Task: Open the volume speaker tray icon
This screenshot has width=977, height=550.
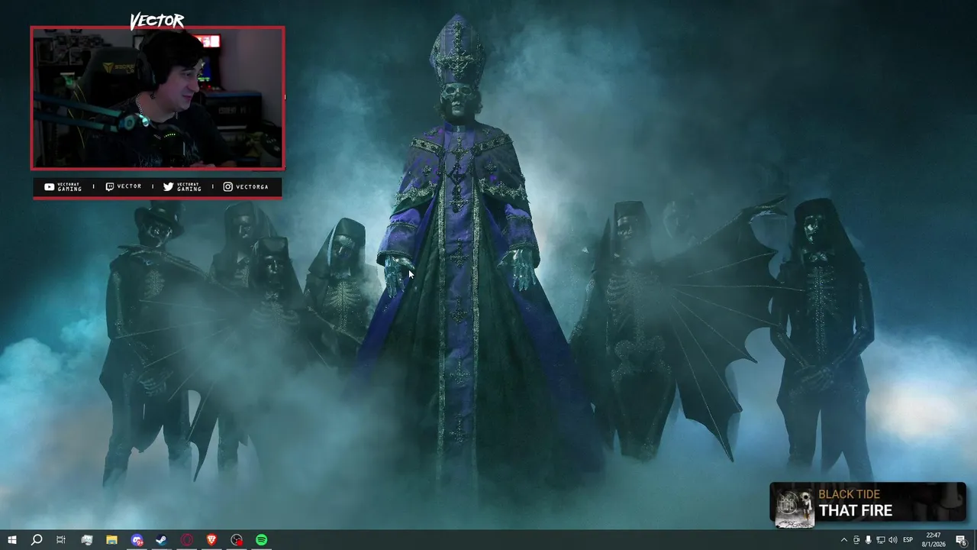Action: click(893, 540)
